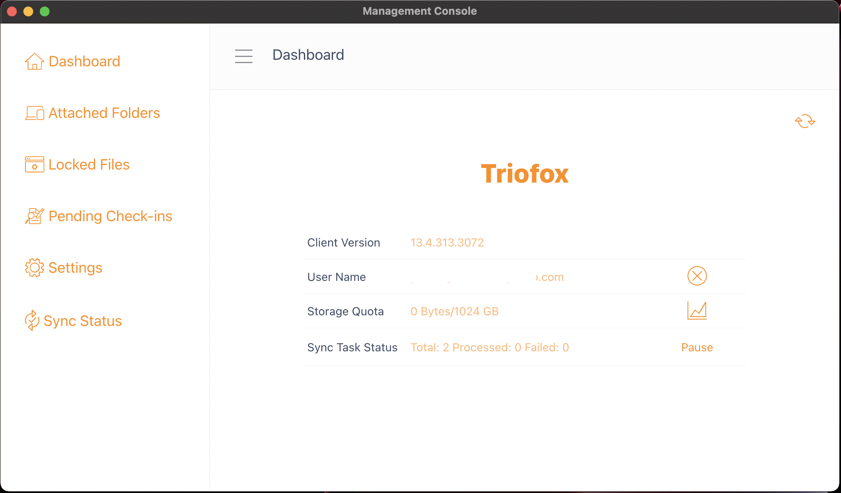Pause the sync tasks

click(697, 348)
